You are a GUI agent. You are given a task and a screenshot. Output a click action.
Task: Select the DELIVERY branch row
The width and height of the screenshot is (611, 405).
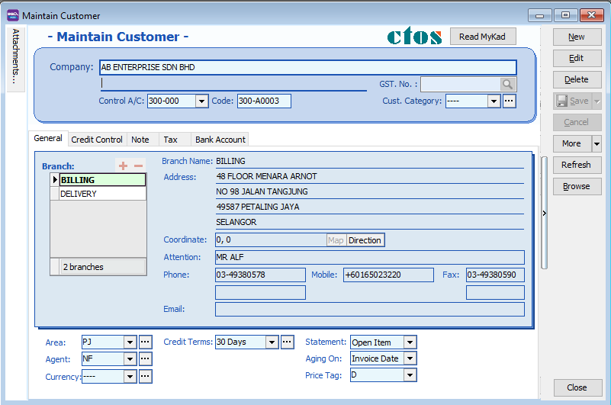pyautogui.click(x=102, y=194)
